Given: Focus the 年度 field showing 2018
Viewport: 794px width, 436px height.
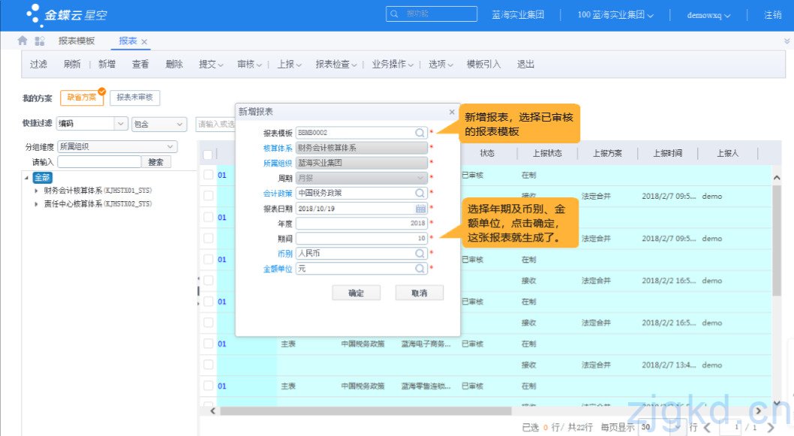Looking at the screenshot, I should (362, 224).
